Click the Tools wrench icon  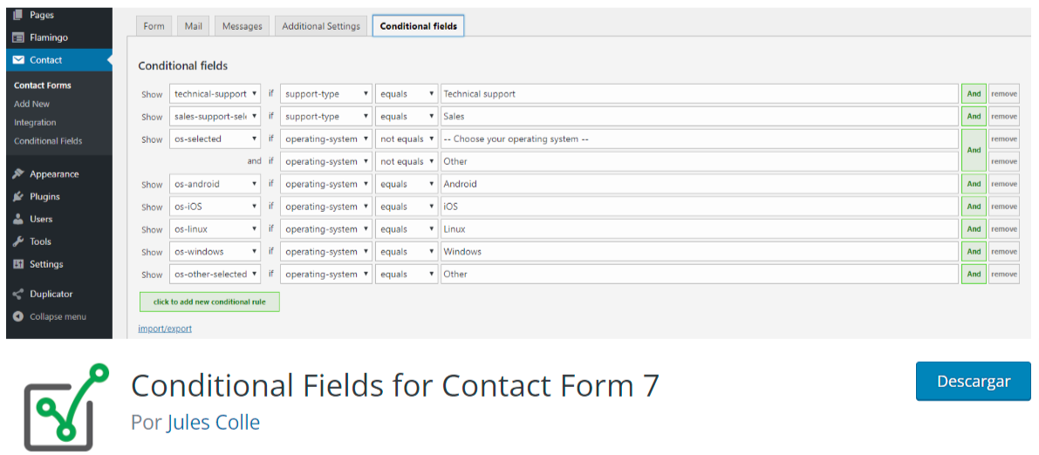pos(18,242)
